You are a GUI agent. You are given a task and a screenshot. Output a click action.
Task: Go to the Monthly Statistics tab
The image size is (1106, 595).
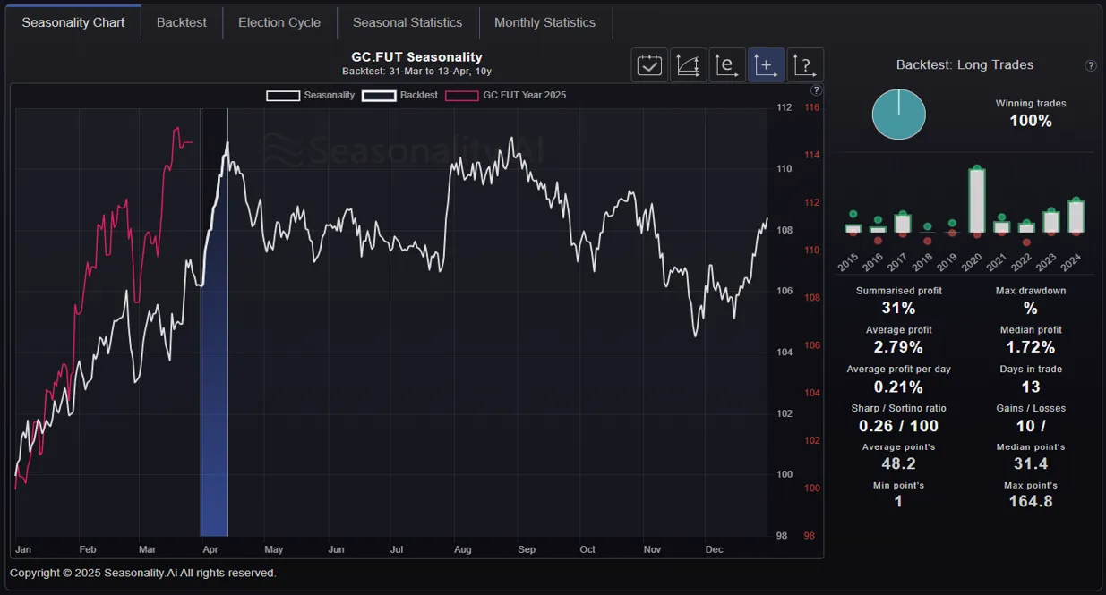coord(544,22)
